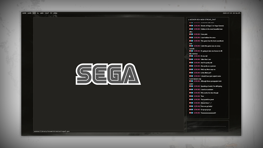Viewport: 263px width, 148px height.
Task: Click the message 'Although those paragraphs look'
Action: [x=211, y=81]
